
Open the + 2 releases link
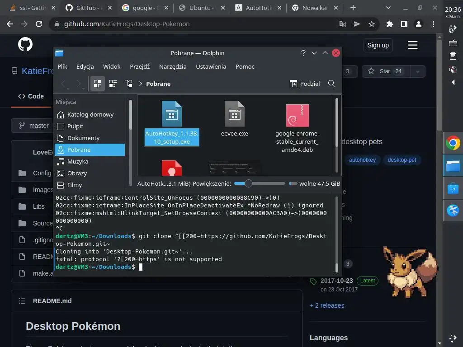click(327, 305)
